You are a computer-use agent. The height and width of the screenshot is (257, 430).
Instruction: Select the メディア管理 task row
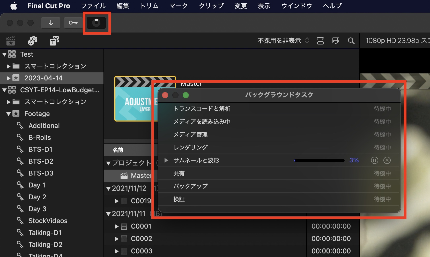pyautogui.click(x=279, y=134)
